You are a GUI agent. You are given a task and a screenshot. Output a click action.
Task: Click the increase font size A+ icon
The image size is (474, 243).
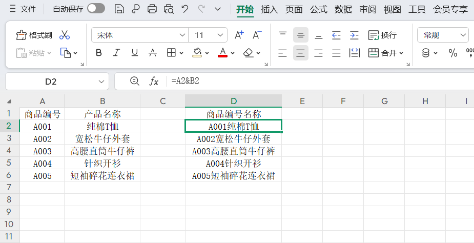pos(239,35)
